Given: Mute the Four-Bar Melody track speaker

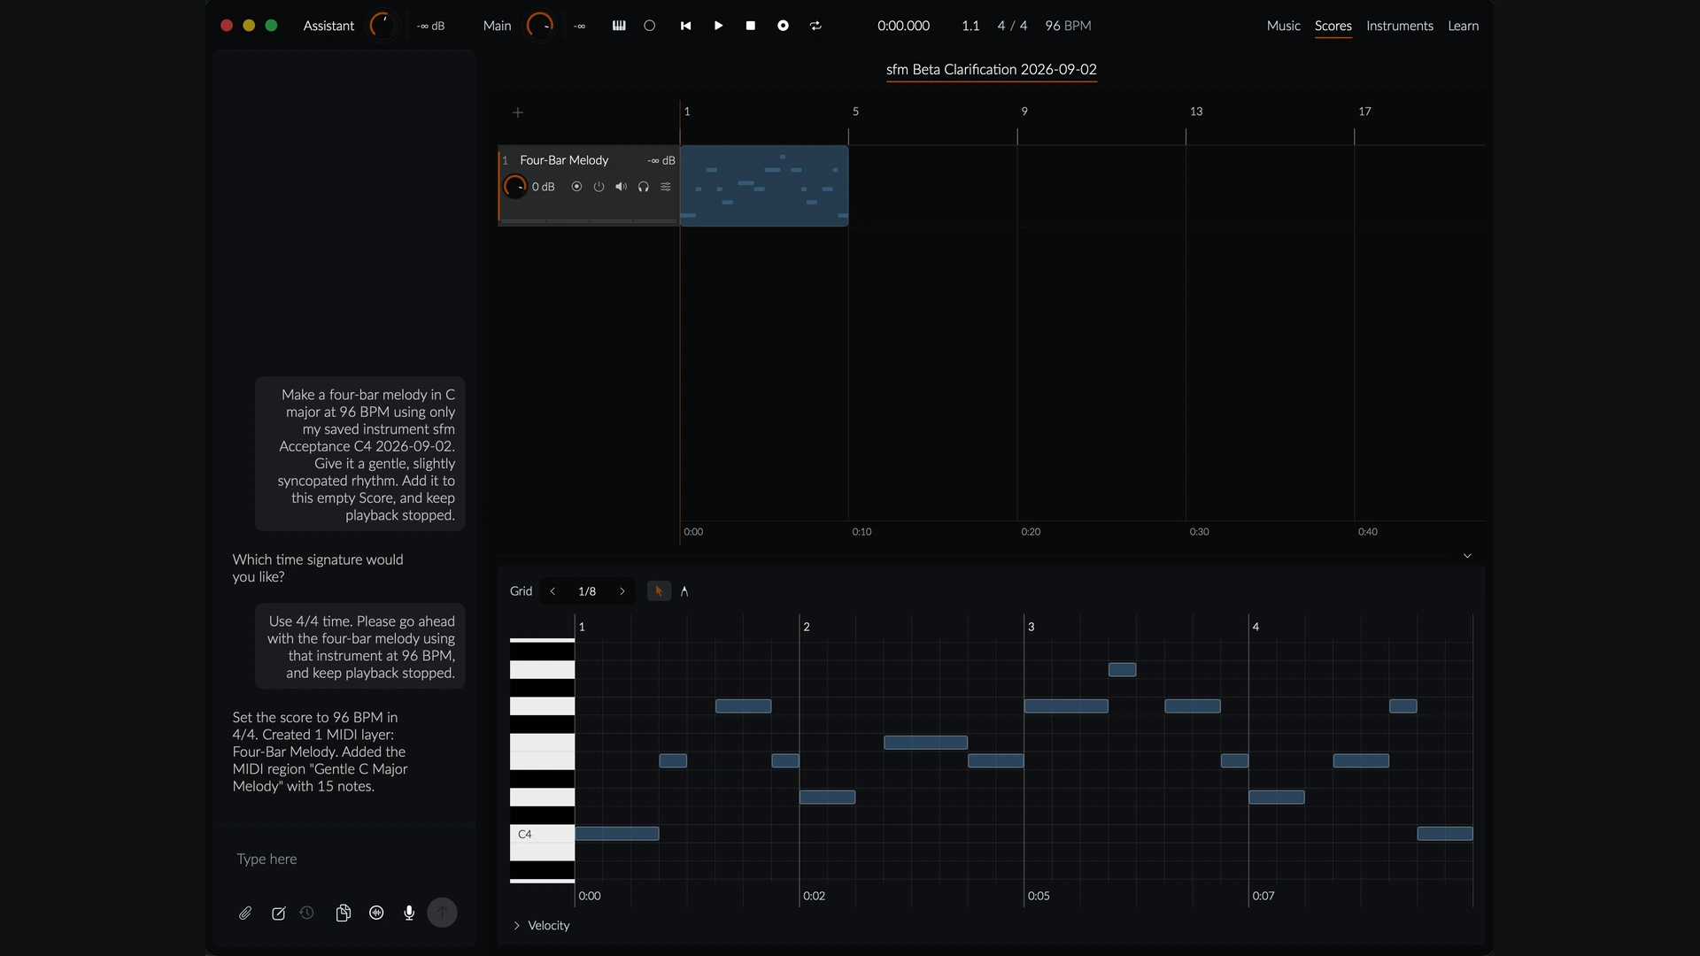Looking at the screenshot, I should 621,187.
